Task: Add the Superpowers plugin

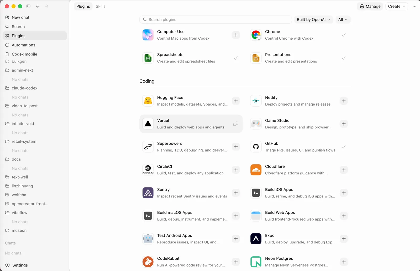Action: tap(236, 147)
